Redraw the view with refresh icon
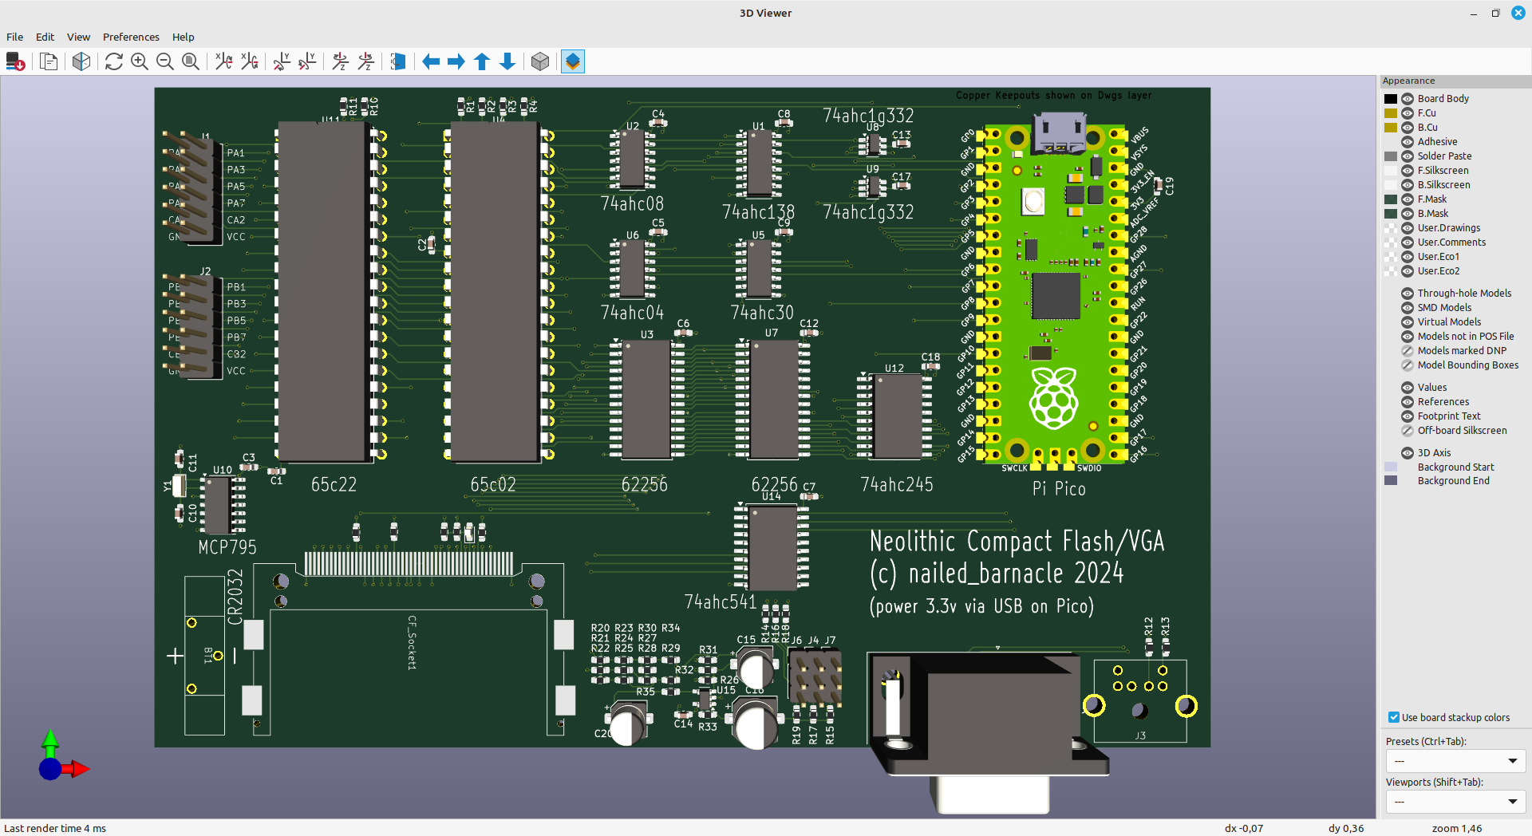The width and height of the screenshot is (1532, 836). (x=113, y=61)
